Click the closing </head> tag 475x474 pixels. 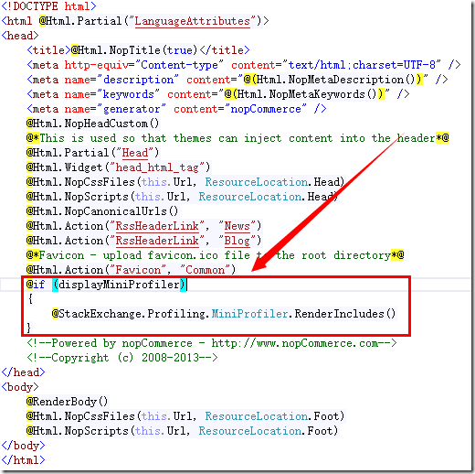[23, 372]
